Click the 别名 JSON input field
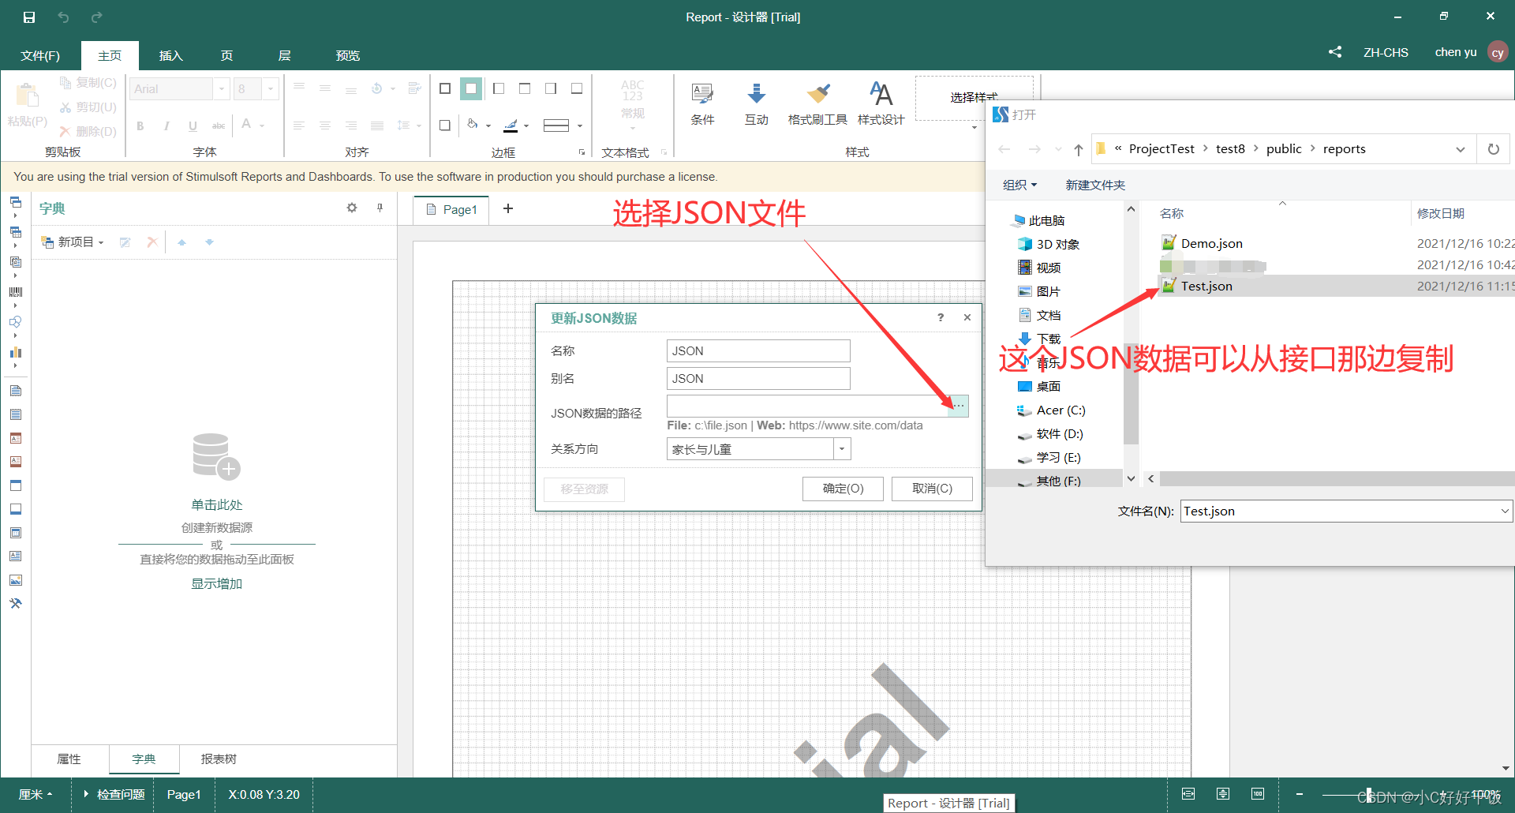 758,378
